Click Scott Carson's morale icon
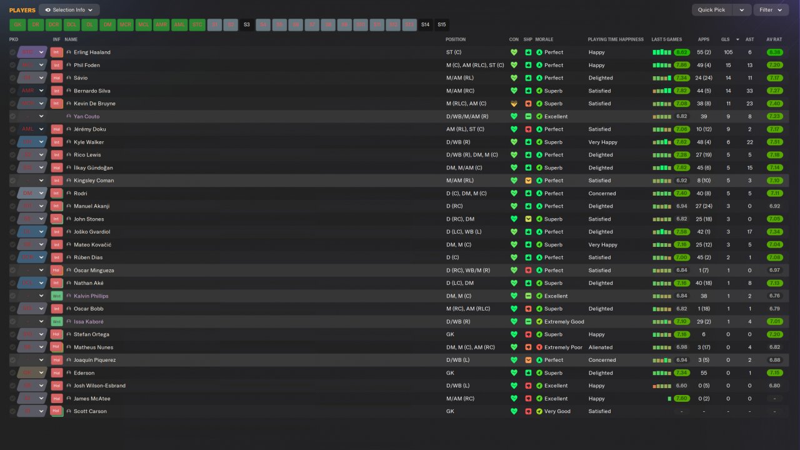 [x=539, y=411]
